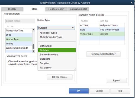Switch to the Display tab
Viewport: 135px width, 98px height.
[x=12, y=9]
